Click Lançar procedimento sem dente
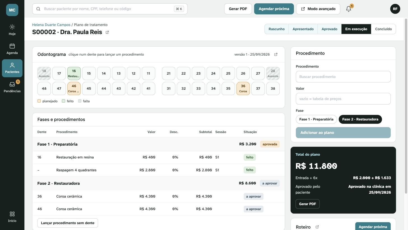408x230 pixels. 68,223
